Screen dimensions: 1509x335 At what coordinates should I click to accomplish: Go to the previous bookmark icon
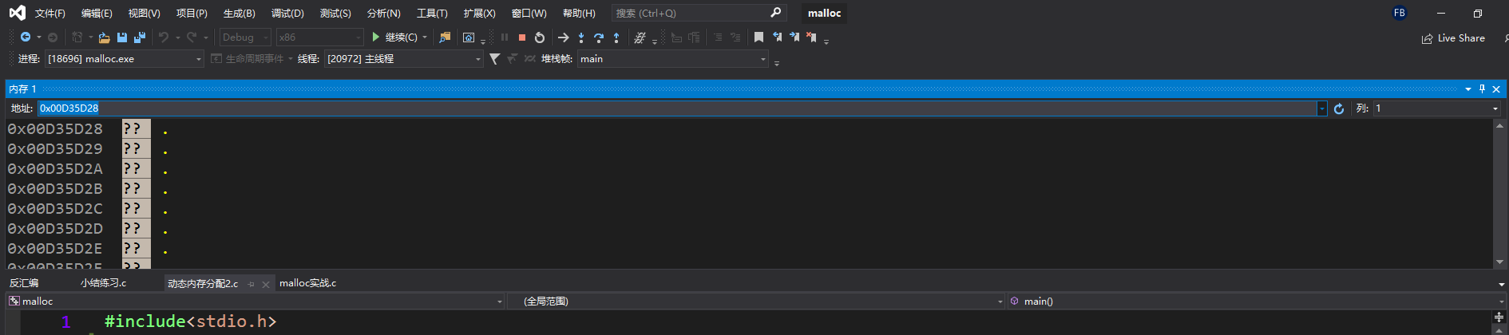pos(777,37)
